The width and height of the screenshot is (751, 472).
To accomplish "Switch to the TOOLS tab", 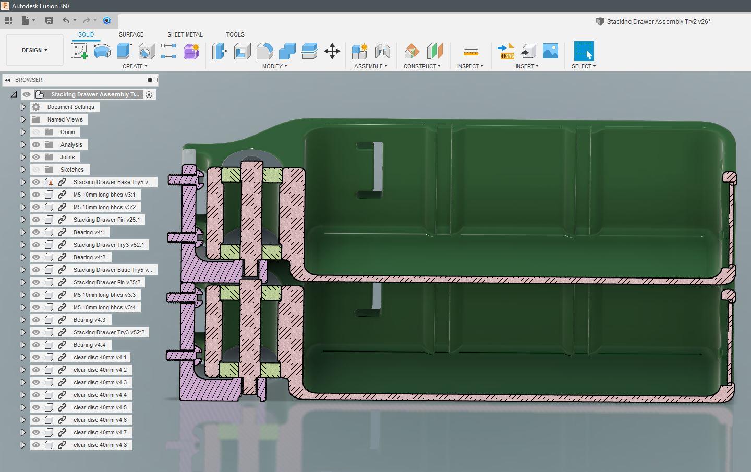I will (235, 34).
